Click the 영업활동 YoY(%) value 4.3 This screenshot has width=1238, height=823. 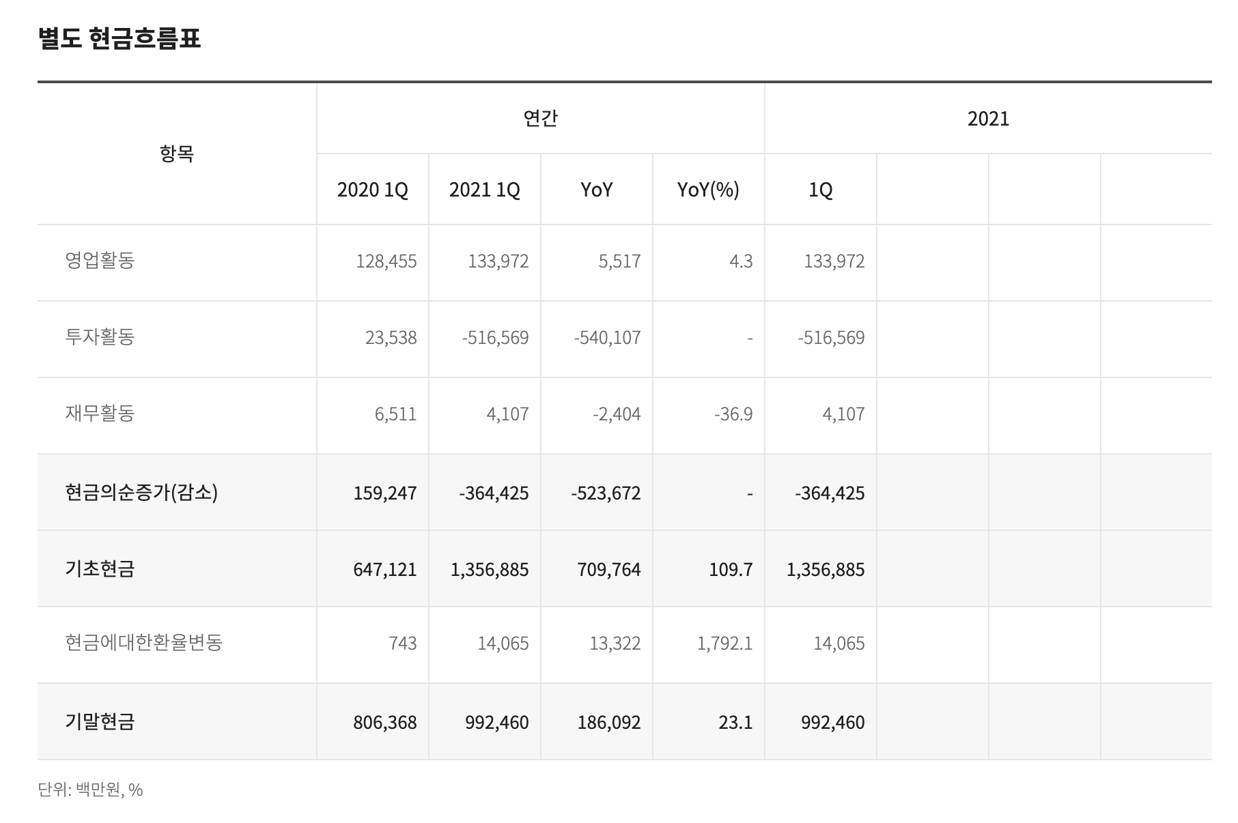click(x=741, y=261)
